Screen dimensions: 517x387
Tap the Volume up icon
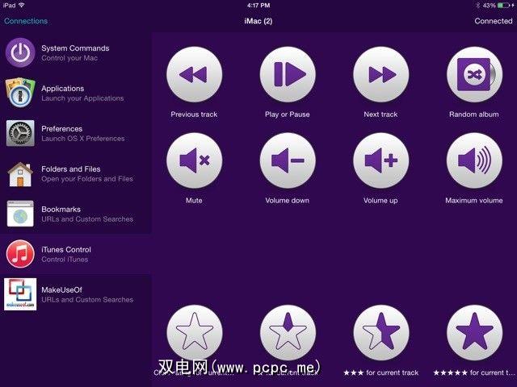pyautogui.click(x=380, y=160)
